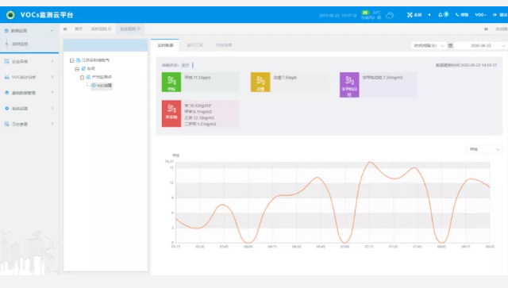Click the phone help icon in header

coord(457,15)
